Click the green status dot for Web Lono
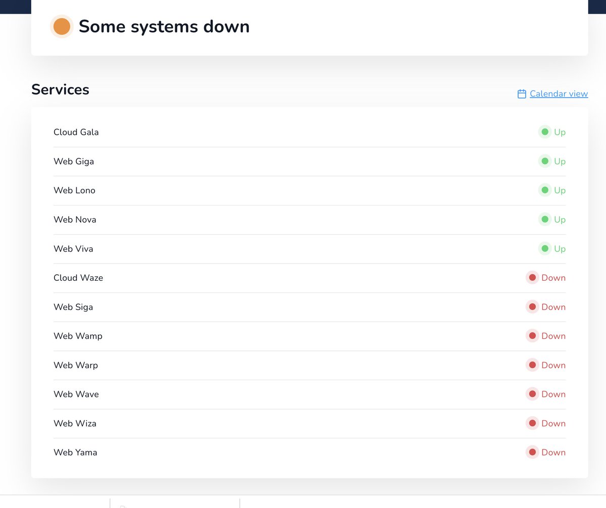The height and width of the screenshot is (508, 606). (545, 190)
